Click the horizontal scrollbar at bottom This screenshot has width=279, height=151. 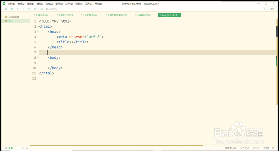[117, 145]
